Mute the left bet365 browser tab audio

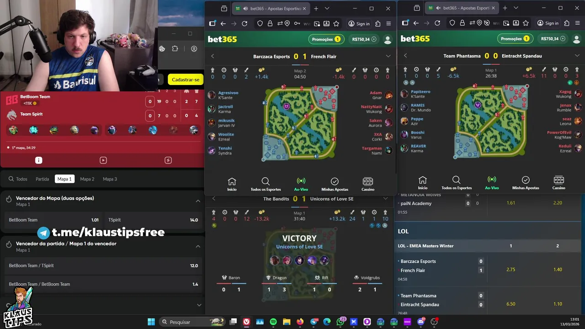[245, 9]
